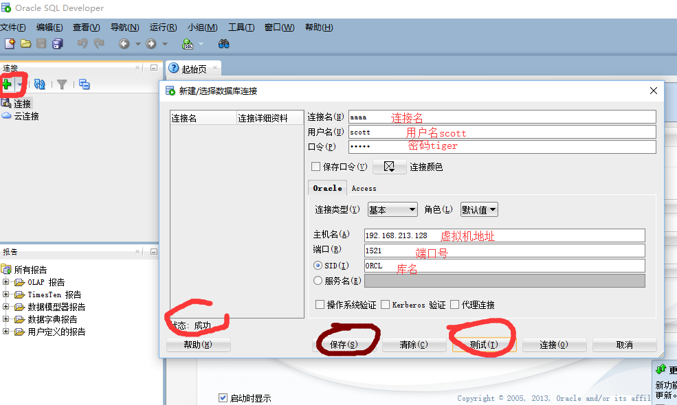Click the 主机名 input field
677x405 pixels.
tap(504, 235)
